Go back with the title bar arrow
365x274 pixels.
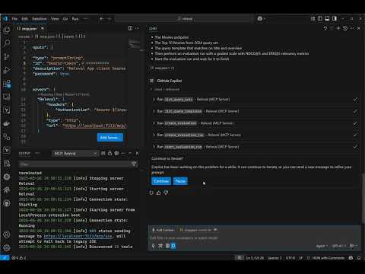click(x=101, y=19)
